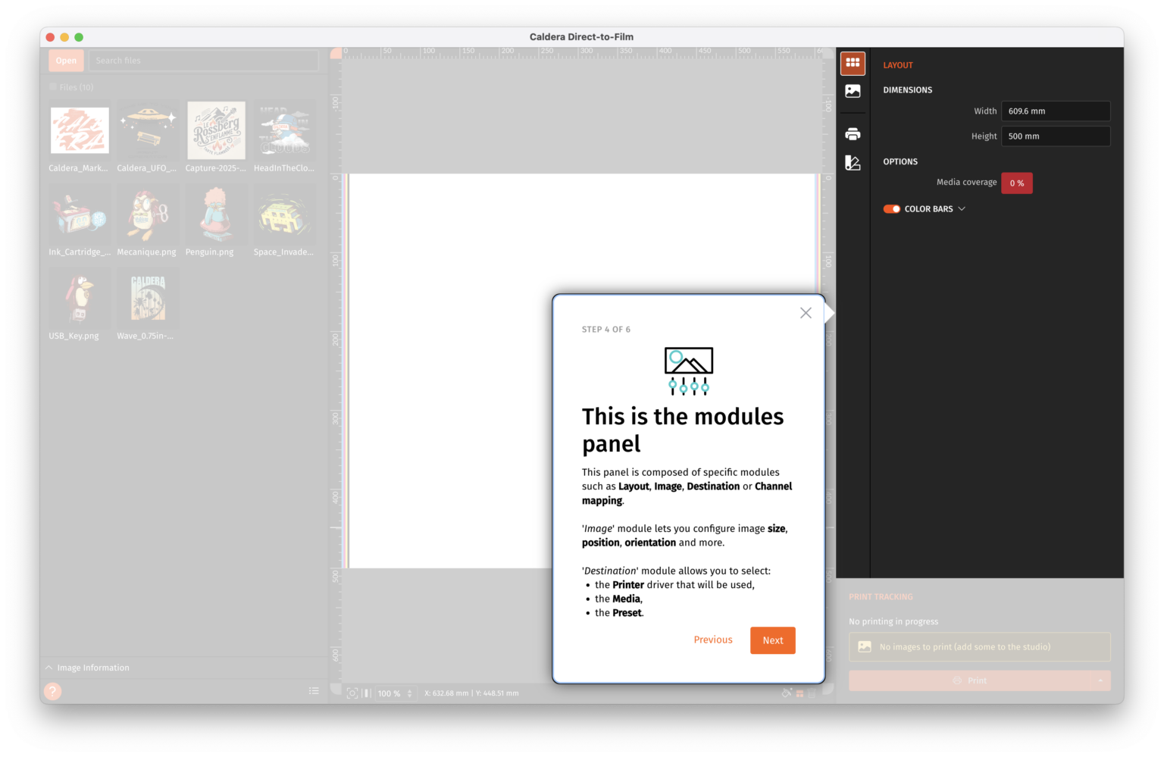Enable the Files selection checkbox
Screen dimensions: 1164x757
[x=54, y=86]
